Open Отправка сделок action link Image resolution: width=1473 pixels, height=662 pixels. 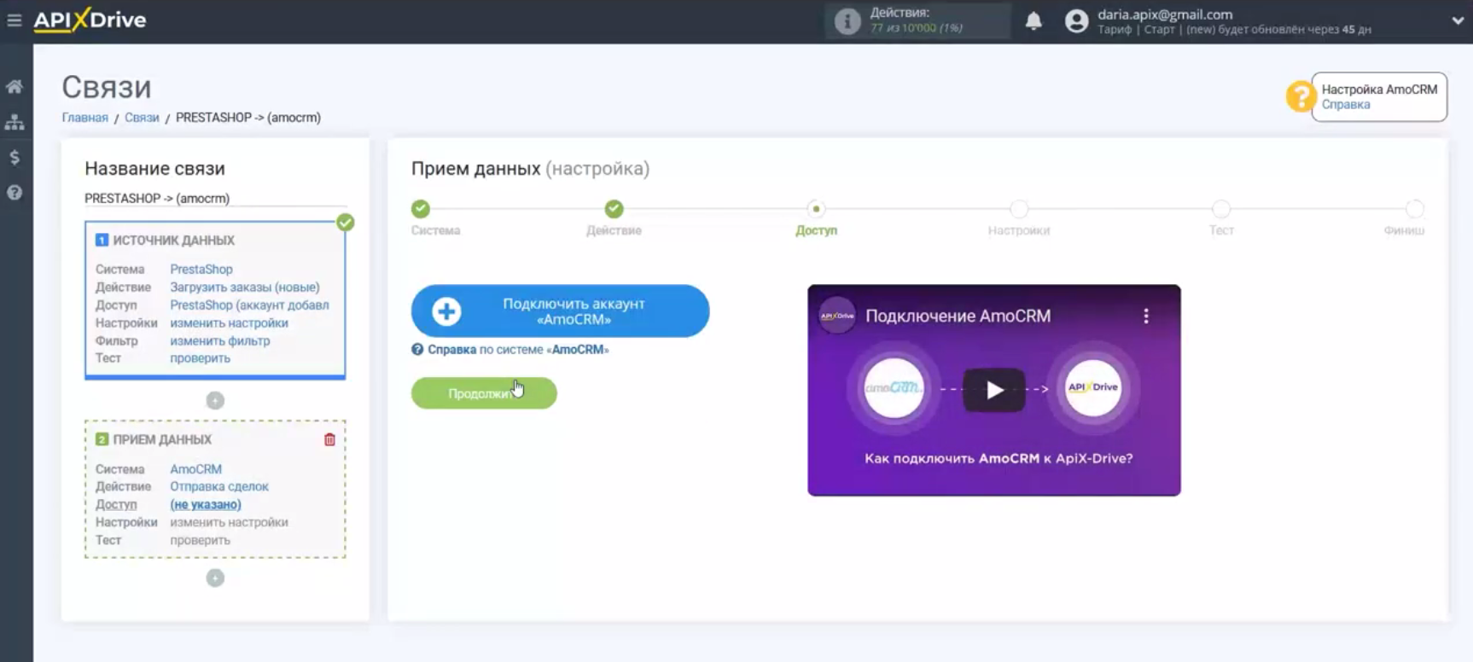(219, 486)
